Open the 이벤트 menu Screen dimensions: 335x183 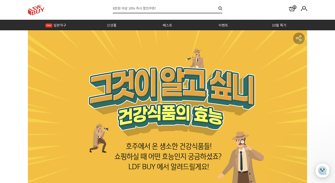[223, 25]
